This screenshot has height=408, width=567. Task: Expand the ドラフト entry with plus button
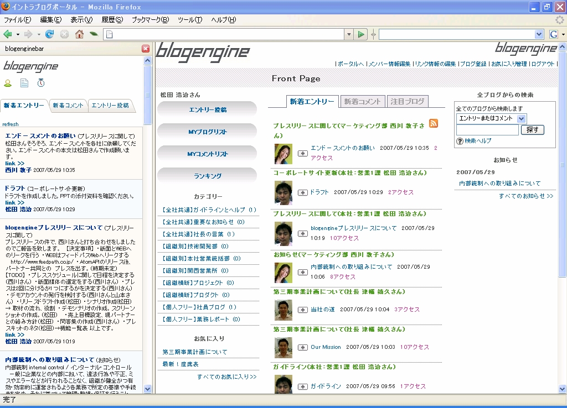pos(302,192)
